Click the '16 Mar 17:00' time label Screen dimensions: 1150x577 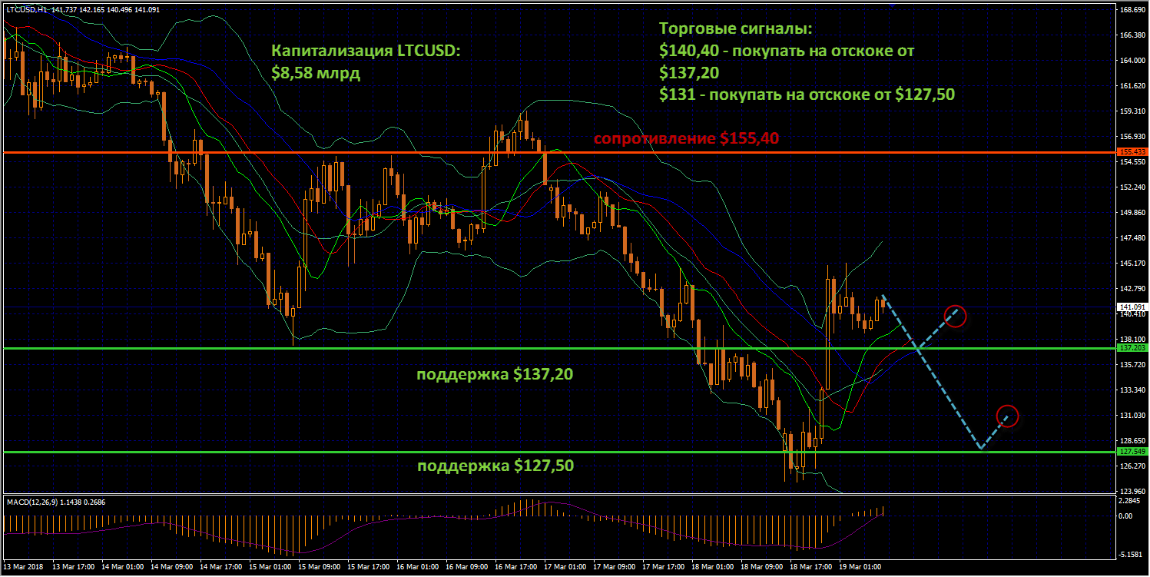point(515,566)
